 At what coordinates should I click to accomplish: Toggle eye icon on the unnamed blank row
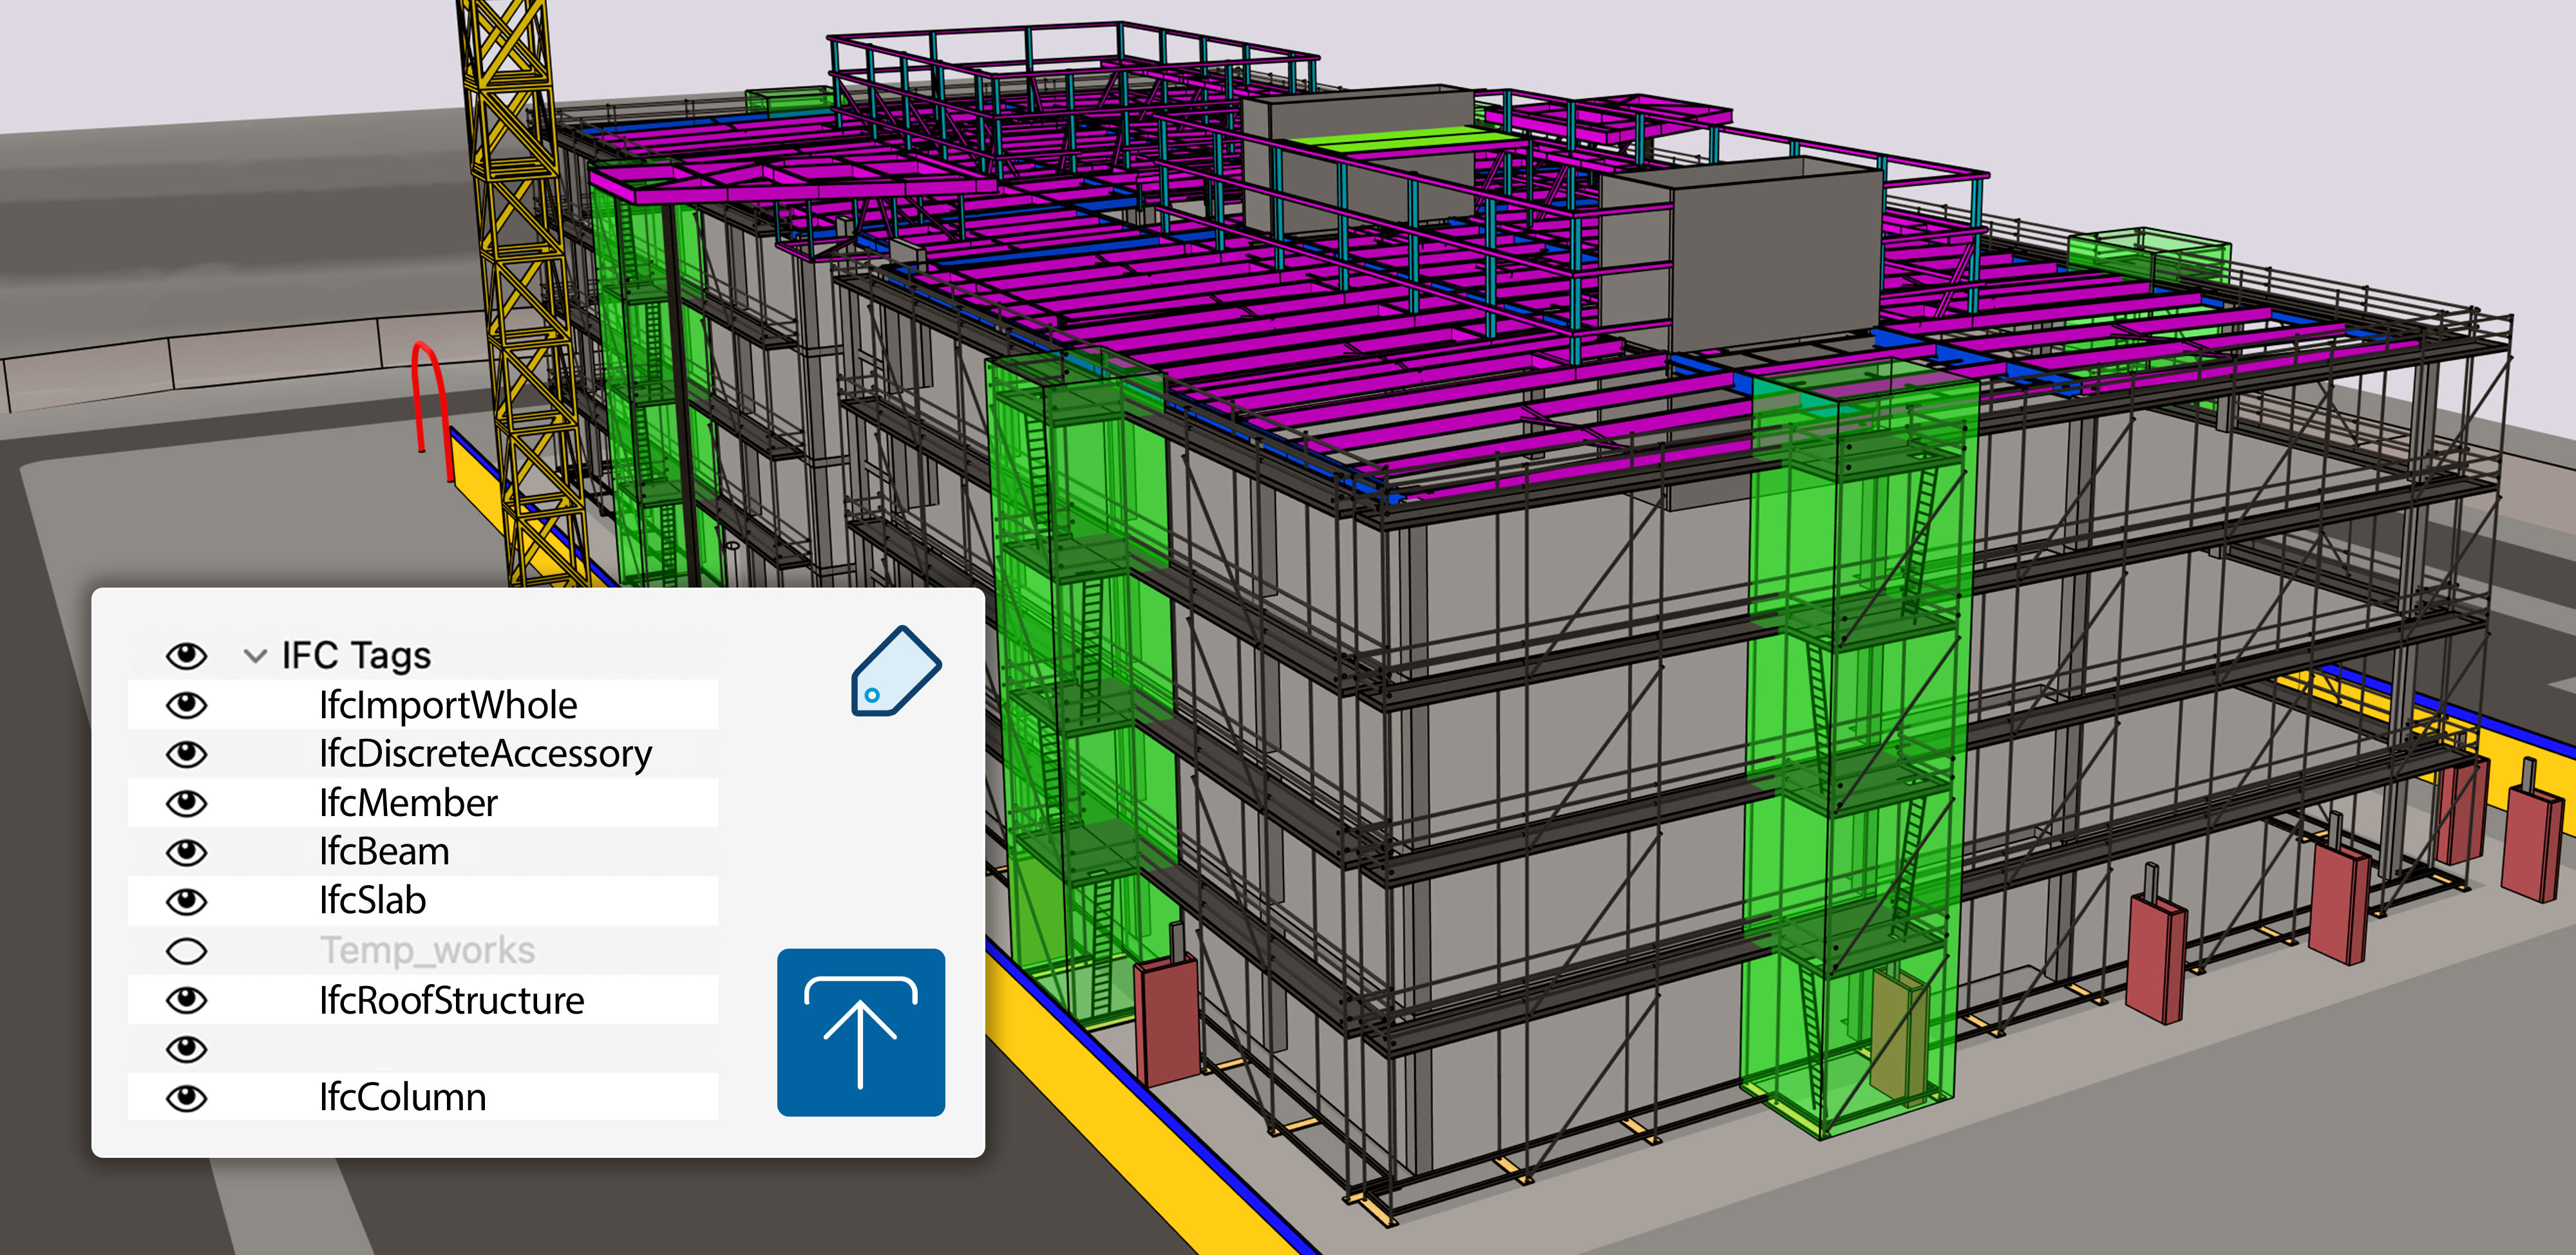coord(186,1048)
